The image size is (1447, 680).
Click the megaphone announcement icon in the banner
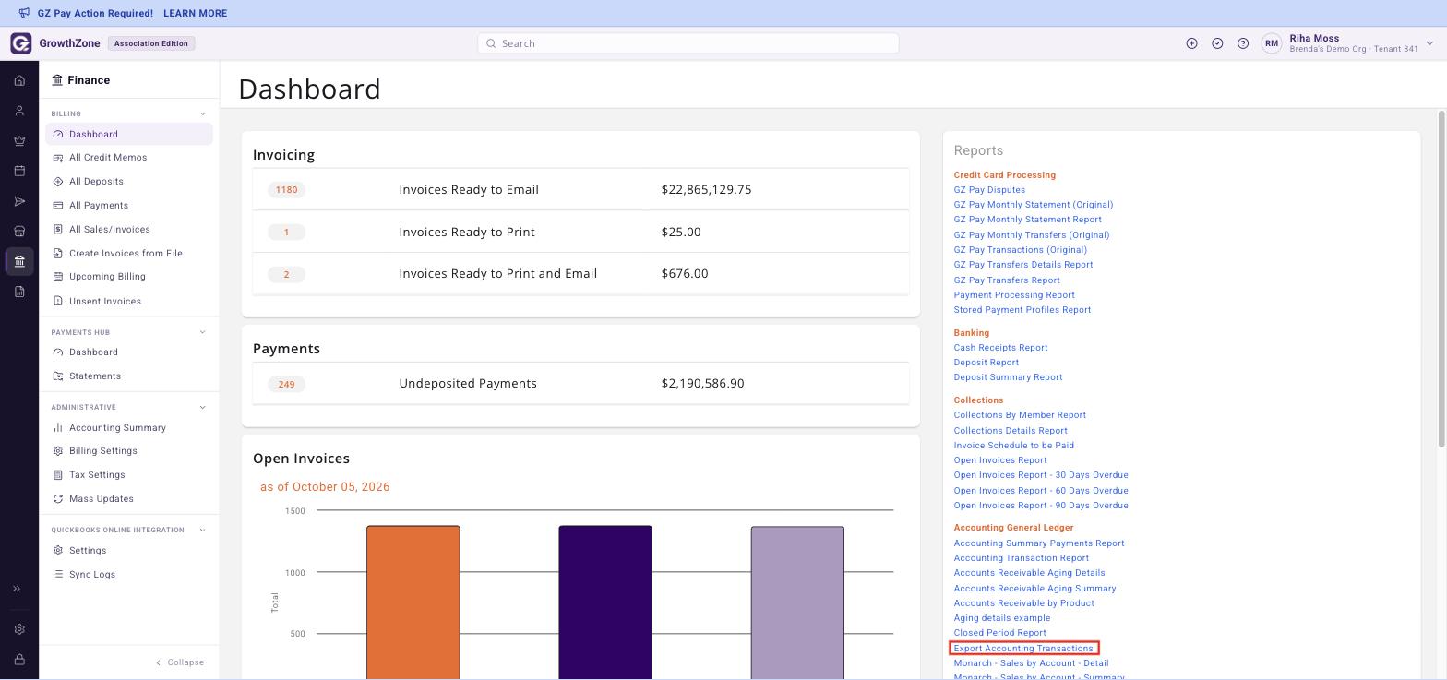pyautogui.click(x=24, y=13)
